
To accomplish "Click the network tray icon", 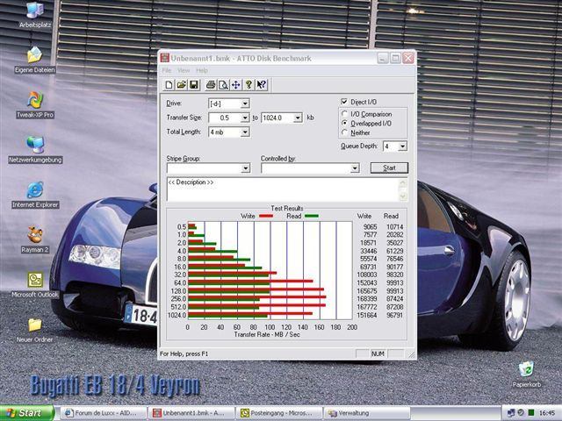I will click(x=510, y=413).
